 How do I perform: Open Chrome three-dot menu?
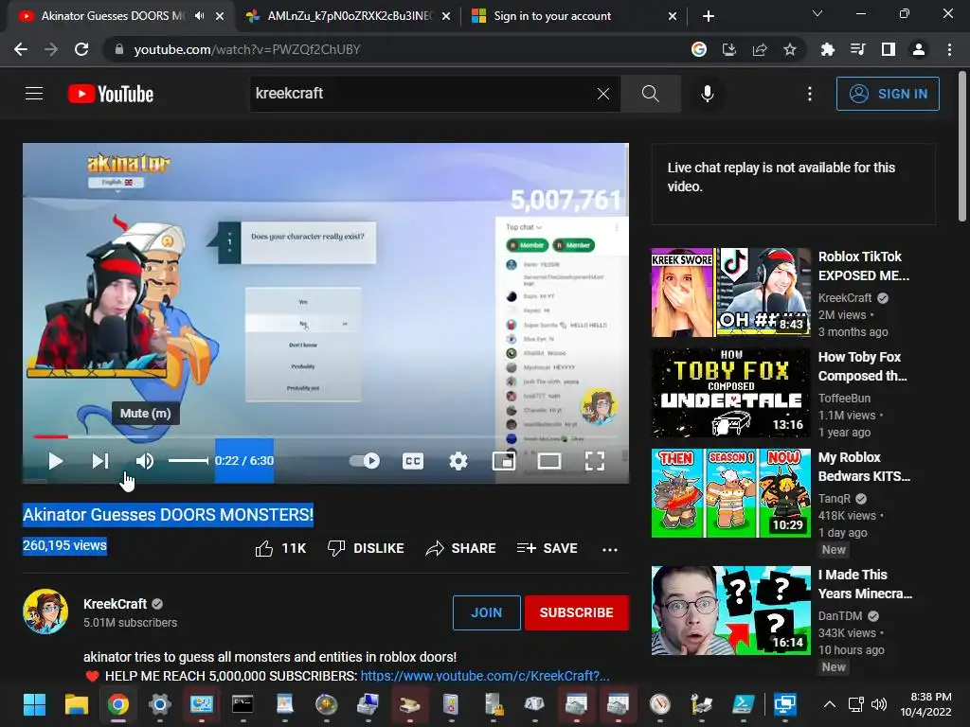949,49
